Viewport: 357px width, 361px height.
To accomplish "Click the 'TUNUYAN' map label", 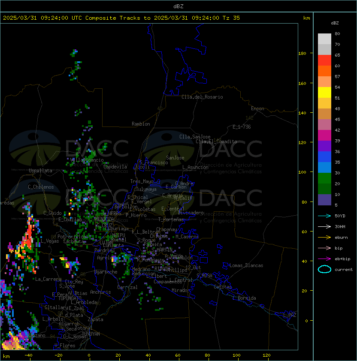I will [x=91, y=334].
